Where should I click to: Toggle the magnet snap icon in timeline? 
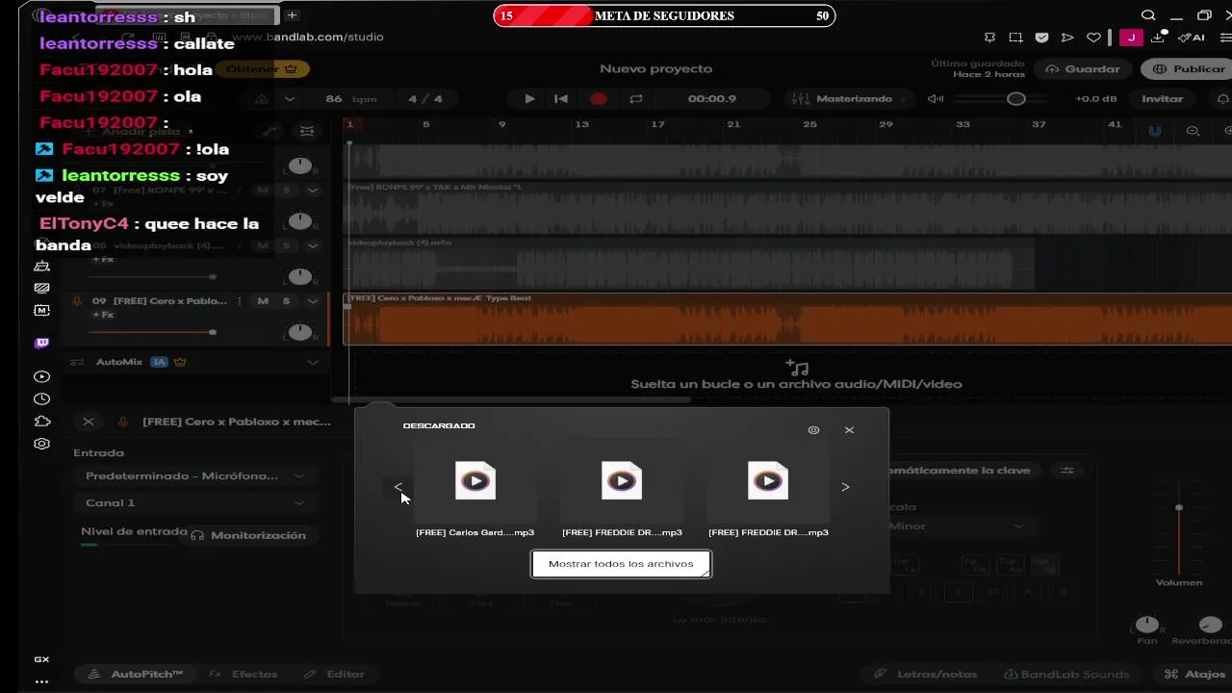point(1154,130)
